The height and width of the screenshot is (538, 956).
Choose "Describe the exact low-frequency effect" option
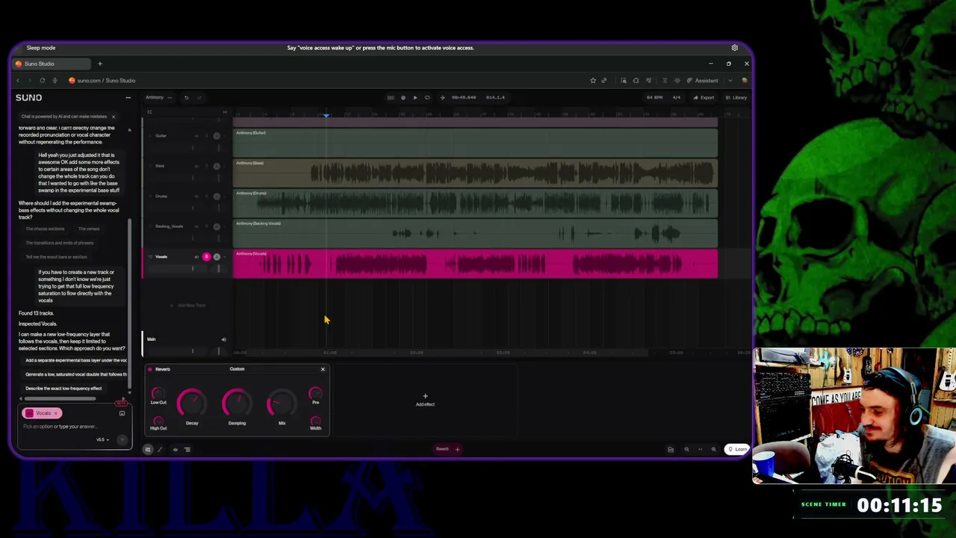63,389
